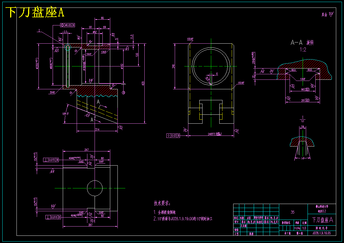Click the 共7张 sheet count
The height and width of the screenshot is (243, 344).
pyautogui.click(x=288, y=233)
